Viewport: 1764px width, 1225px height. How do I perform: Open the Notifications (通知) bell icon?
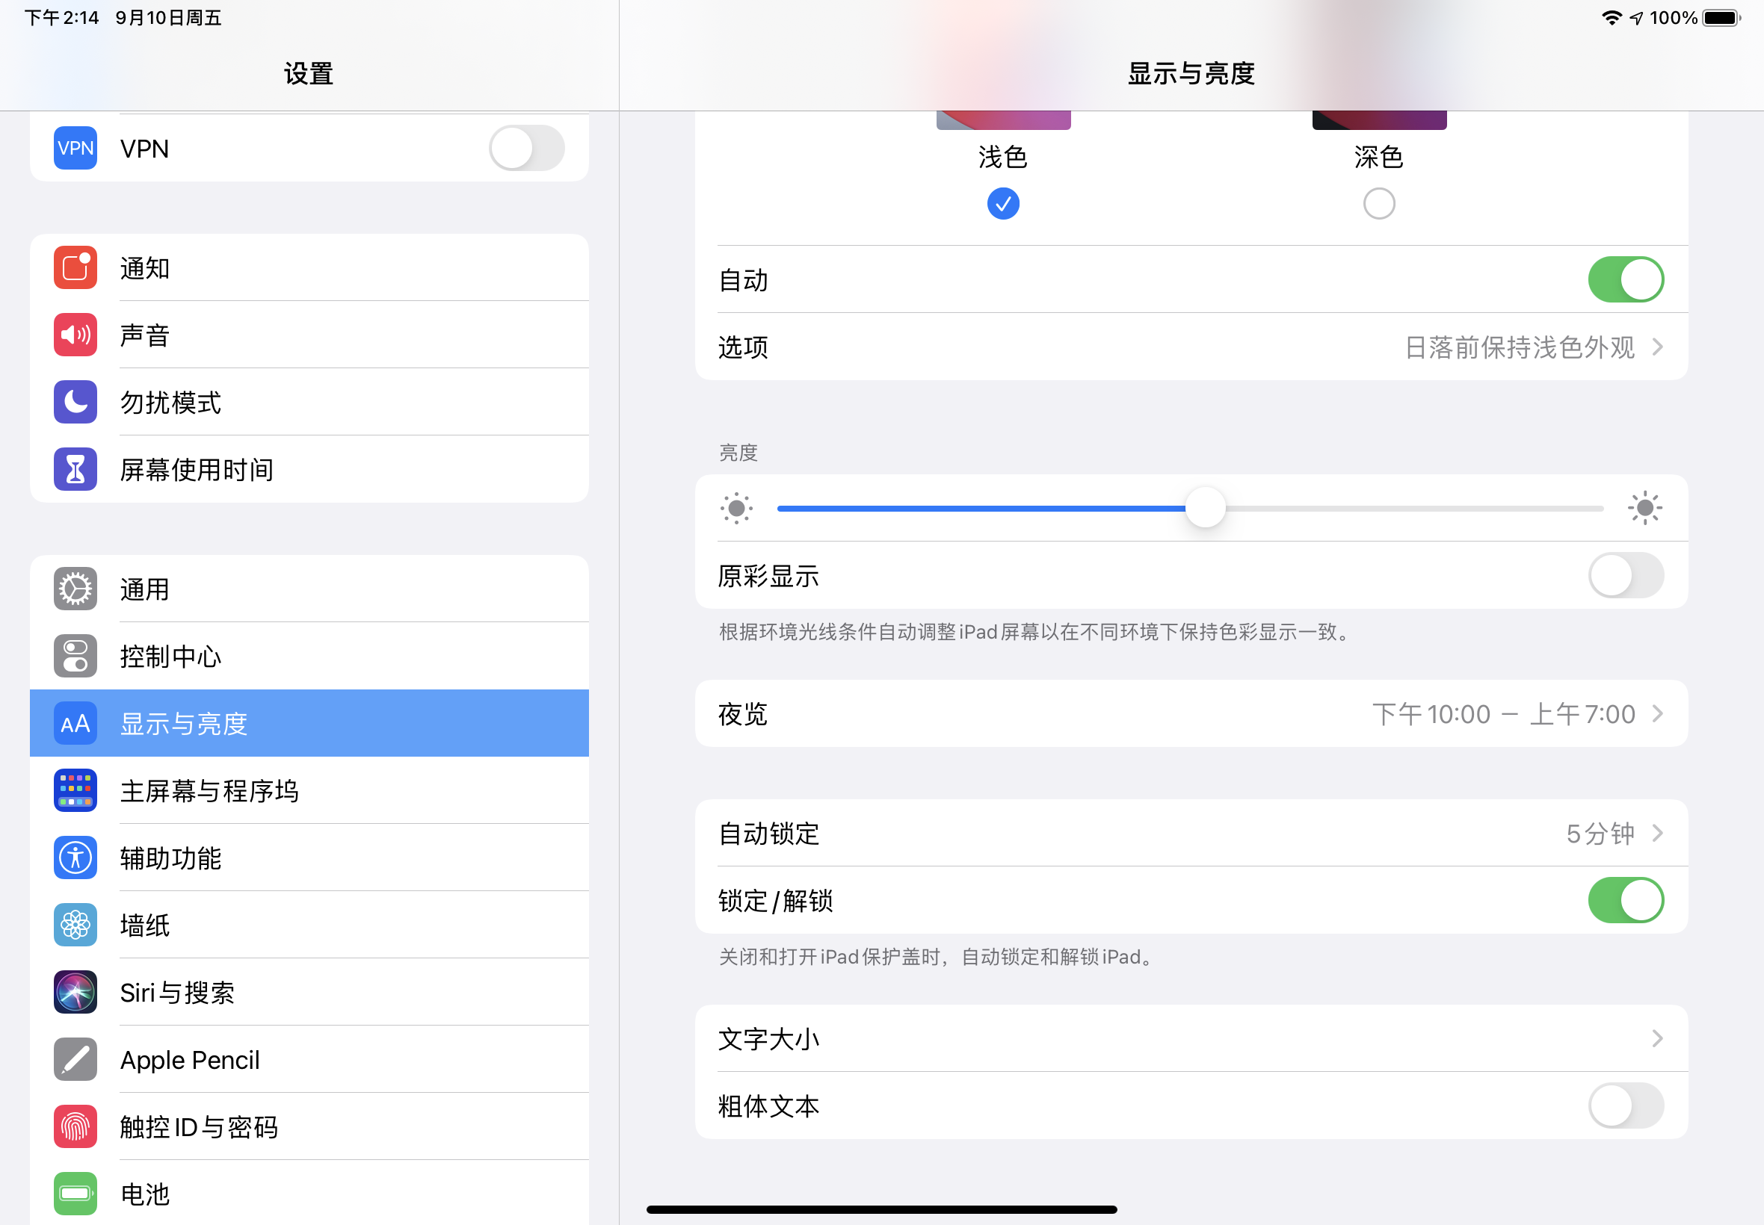coord(75,268)
